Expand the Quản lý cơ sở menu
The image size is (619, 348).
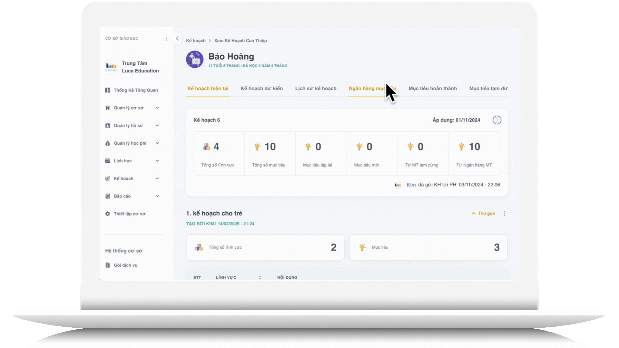[157, 108]
